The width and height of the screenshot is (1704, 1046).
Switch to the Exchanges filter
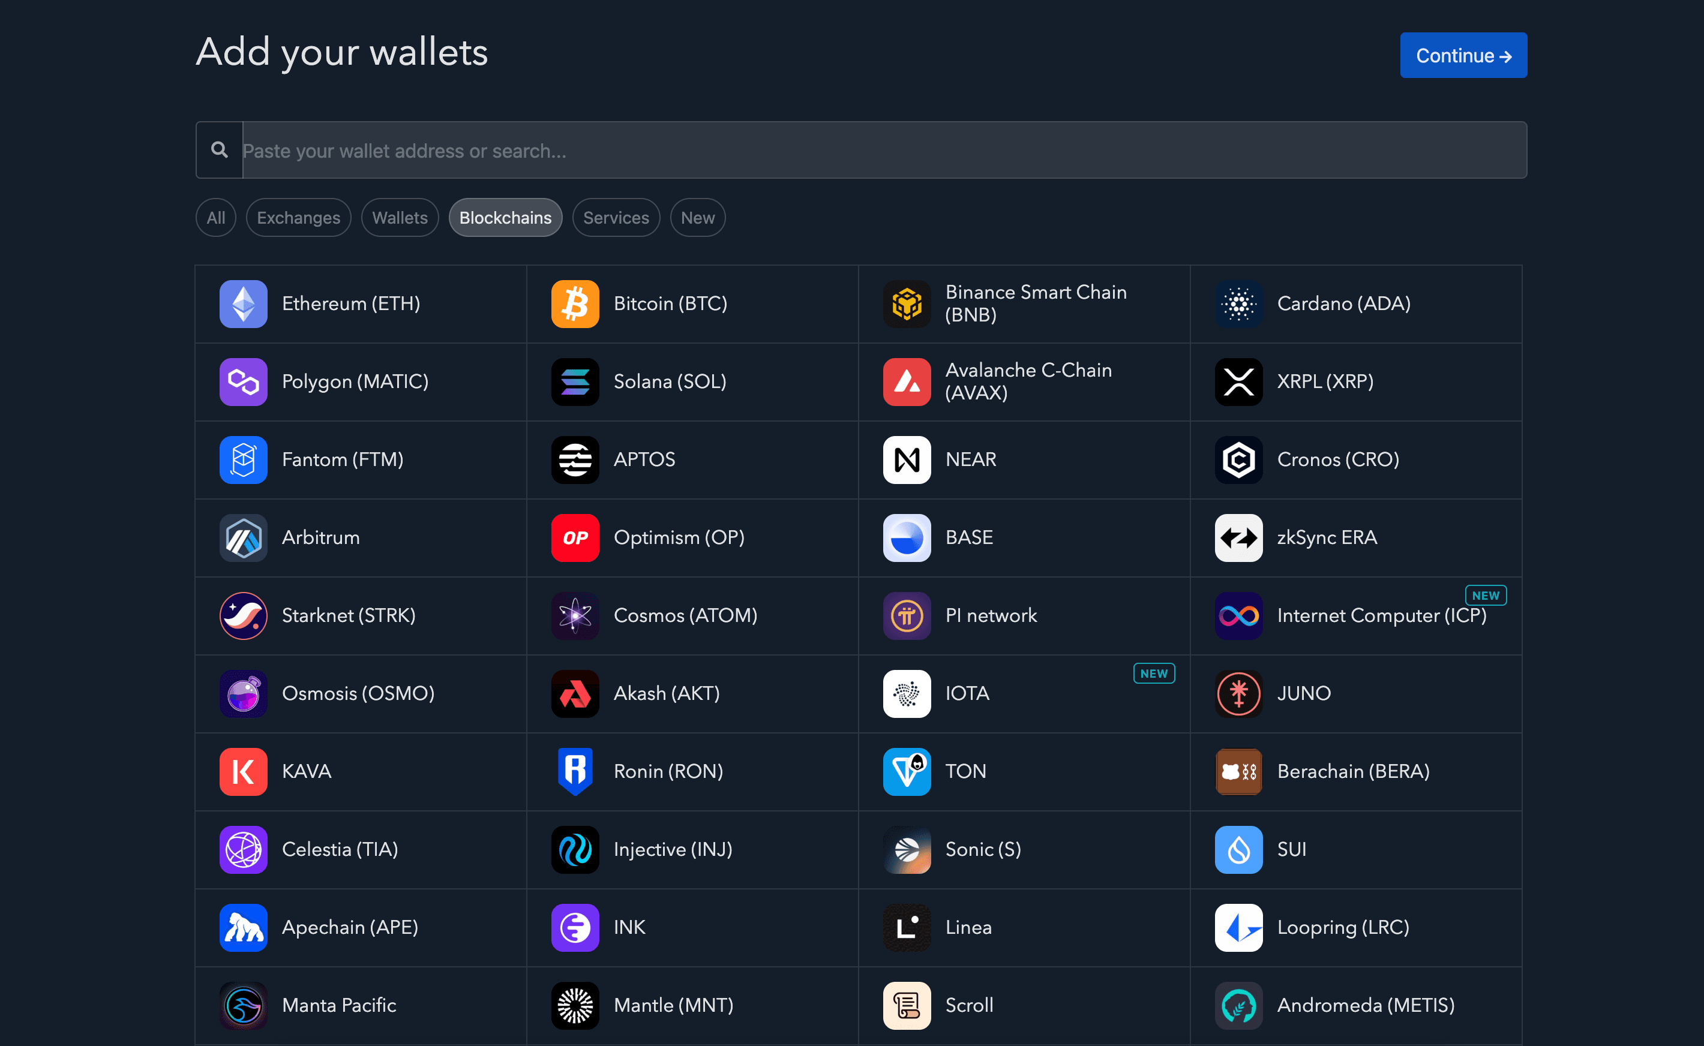298,218
